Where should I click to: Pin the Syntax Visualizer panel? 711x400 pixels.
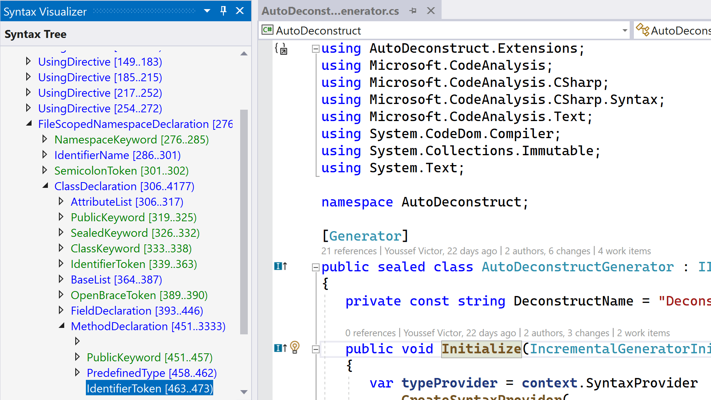point(223,11)
